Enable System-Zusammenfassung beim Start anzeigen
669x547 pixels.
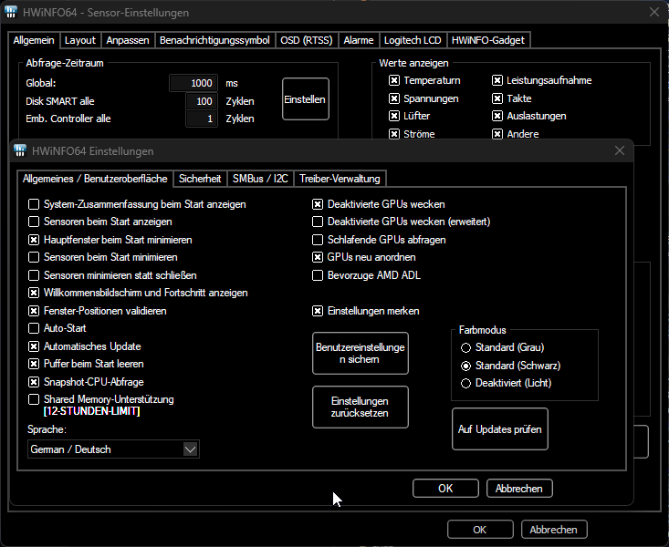pyautogui.click(x=34, y=204)
